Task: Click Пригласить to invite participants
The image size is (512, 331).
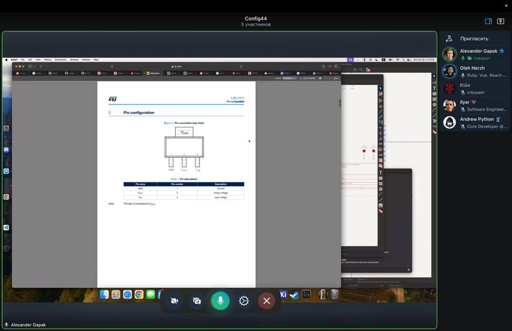Action: pos(474,39)
